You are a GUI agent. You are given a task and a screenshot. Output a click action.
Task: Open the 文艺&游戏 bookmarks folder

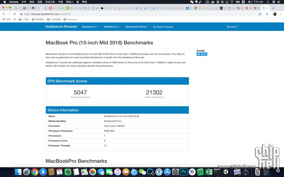coord(54,19)
